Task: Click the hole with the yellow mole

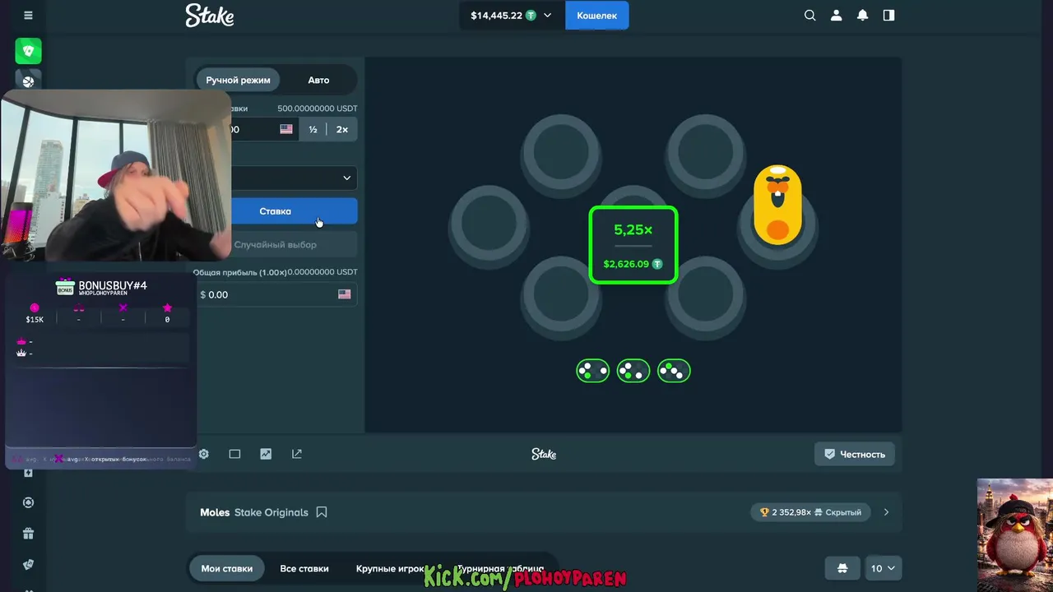Action: point(777,218)
